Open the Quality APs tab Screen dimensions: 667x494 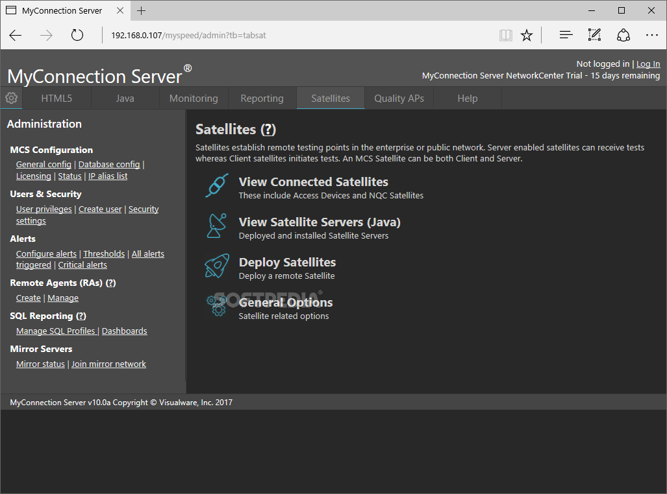pos(399,98)
